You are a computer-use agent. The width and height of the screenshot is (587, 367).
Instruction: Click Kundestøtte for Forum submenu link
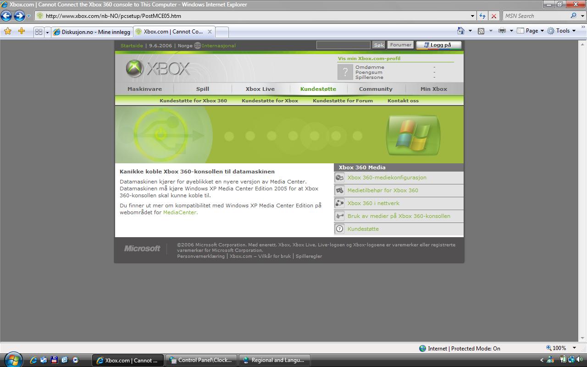coord(343,100)
